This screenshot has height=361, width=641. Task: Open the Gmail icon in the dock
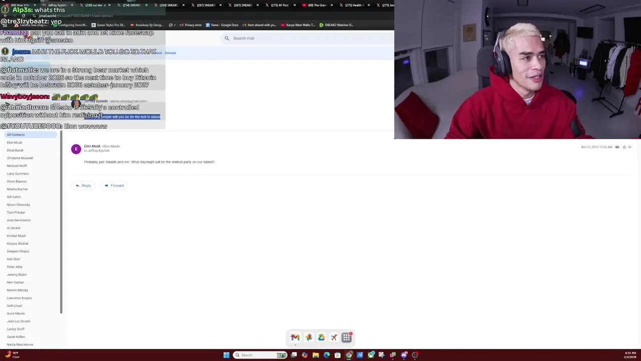pos(295,337)
